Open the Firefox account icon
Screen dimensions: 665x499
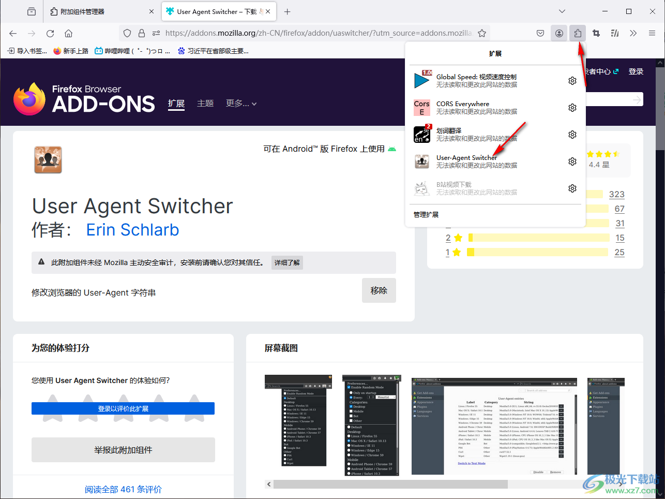[559, 33]
